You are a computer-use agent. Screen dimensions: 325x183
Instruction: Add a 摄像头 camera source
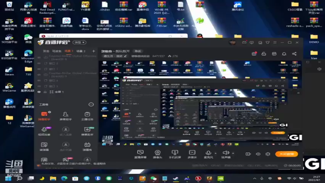coord(158,155)
